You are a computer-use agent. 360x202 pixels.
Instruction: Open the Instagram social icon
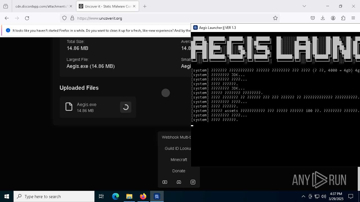[193, 182]
